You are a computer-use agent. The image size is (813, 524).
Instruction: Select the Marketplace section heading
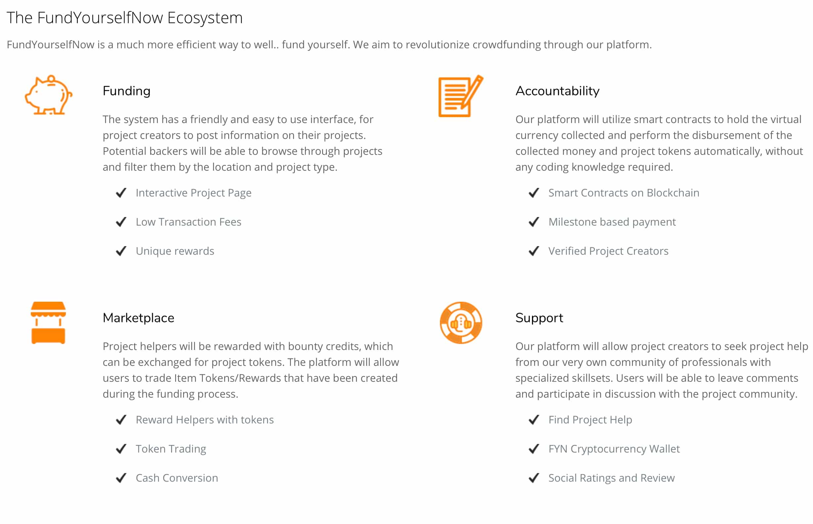pyautogui.click(x=139, y=318)
